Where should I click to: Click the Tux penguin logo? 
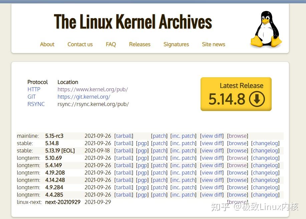[265, 28]
